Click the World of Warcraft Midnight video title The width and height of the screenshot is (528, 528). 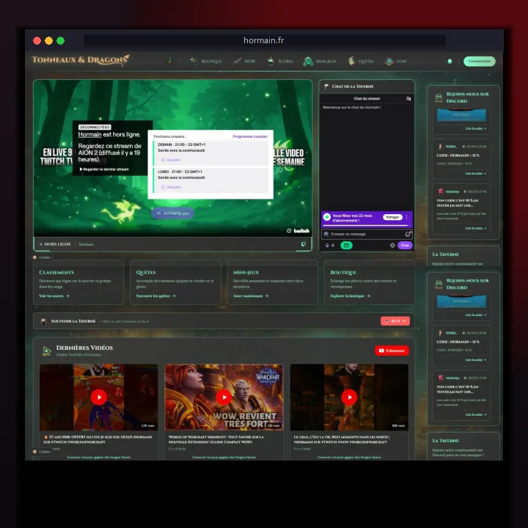point(216,439)
